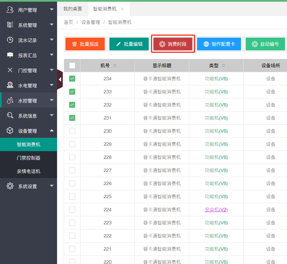Click the user management person icon
This screenshot has width=287, height=264.
pyautogui.click(x=10, y=10)
